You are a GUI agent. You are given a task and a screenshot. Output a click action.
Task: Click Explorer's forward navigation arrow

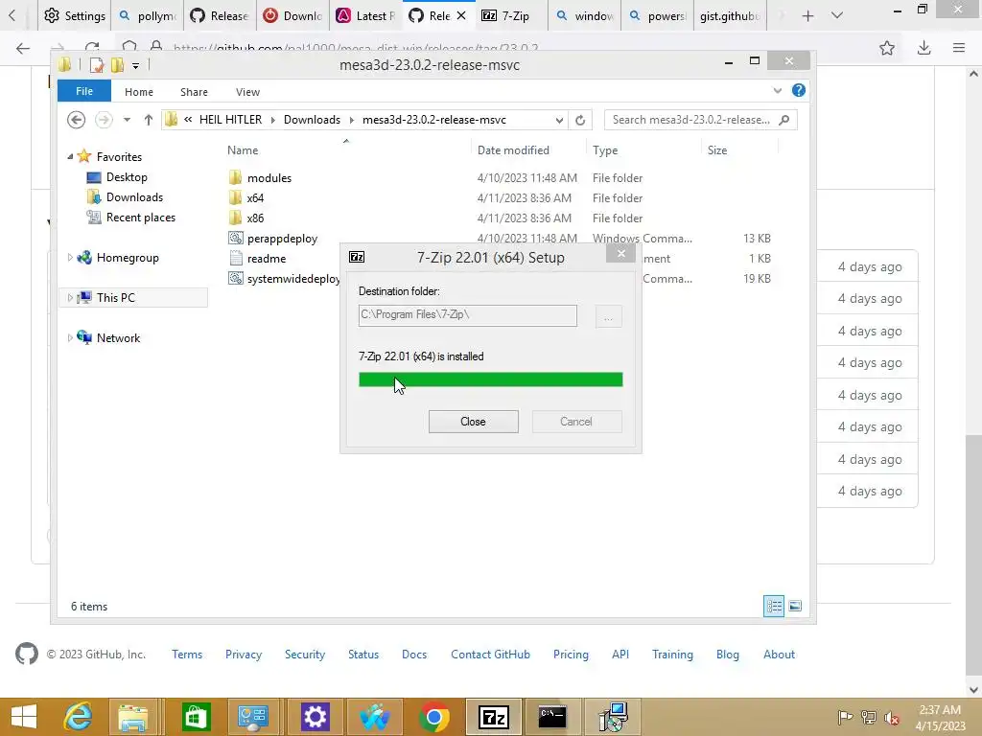(x=104, y=120)
